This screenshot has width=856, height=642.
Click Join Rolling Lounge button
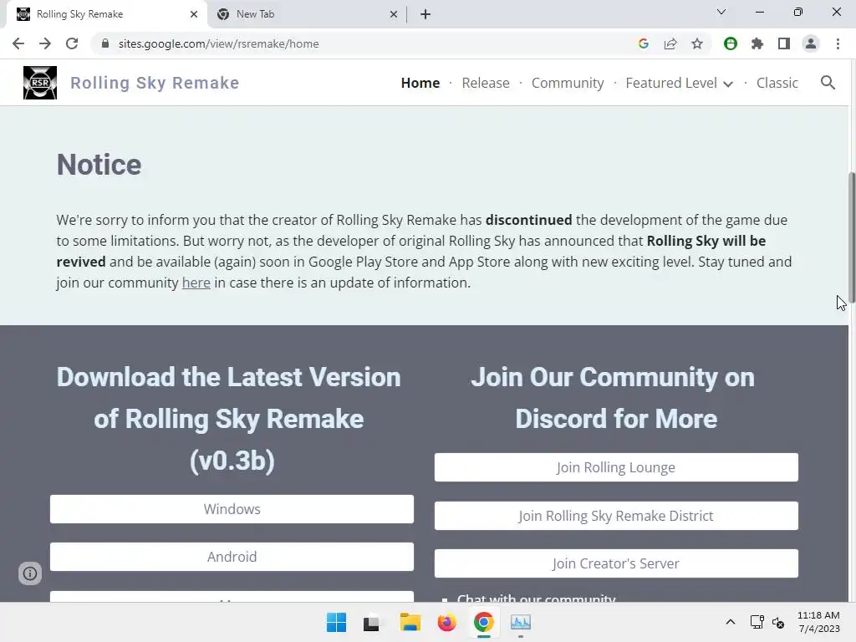(x=616, y=467)
